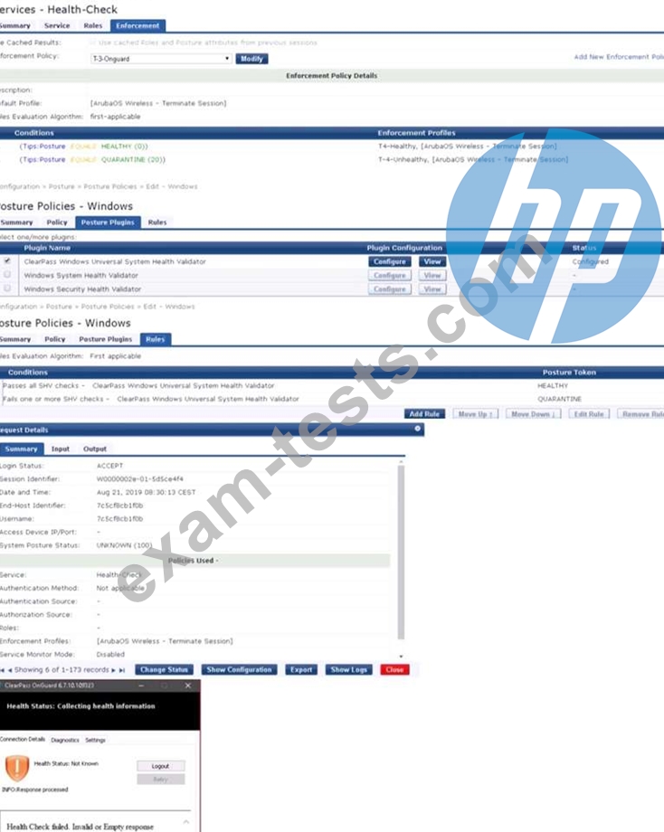View the ClearPass Windows Universal System Health Validator
This screenshot has width=664, height=832.
432,261
